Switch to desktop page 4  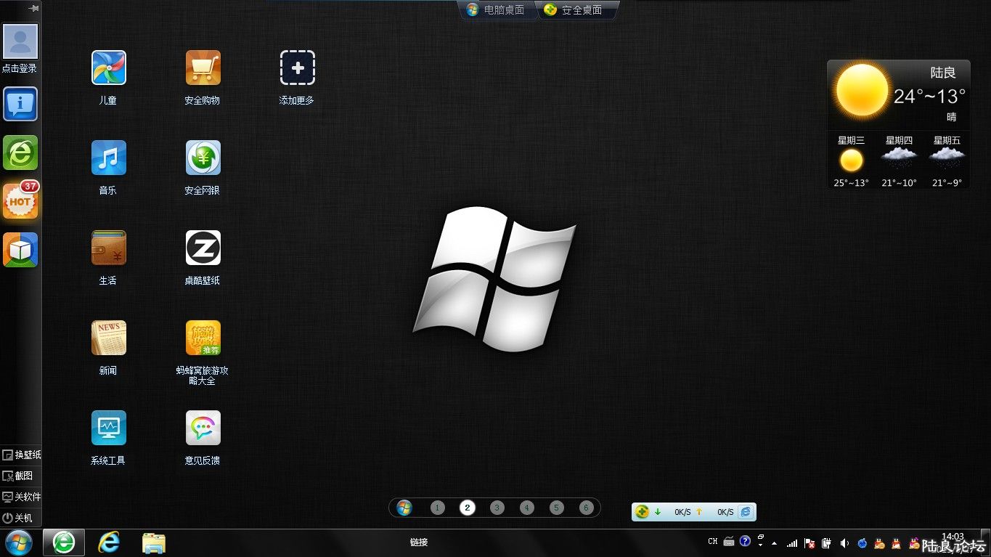pos(527,508)
